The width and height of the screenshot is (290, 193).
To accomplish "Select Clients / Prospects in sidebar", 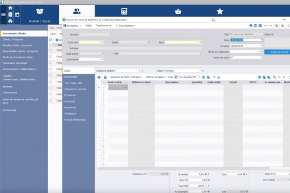I will coord(14,40).
